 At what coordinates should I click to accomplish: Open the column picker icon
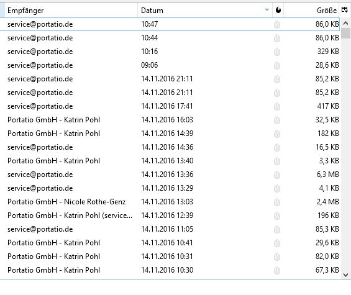click(x=345, y=9)
